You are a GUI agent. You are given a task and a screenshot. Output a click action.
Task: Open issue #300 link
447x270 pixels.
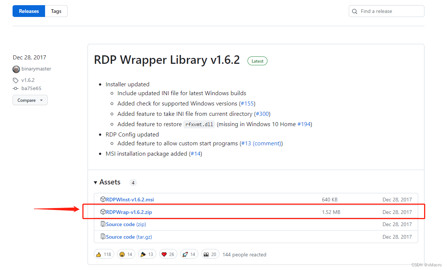tap(263, 114)
